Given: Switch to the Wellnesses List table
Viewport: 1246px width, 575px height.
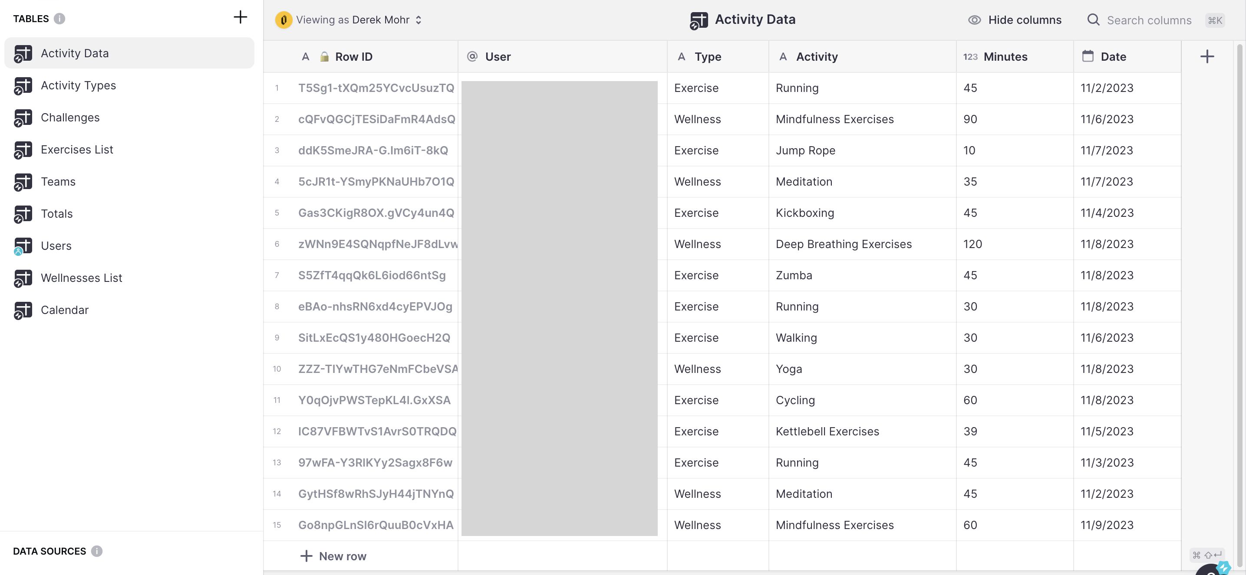Looking at the screenshot, I should point(81,278).
